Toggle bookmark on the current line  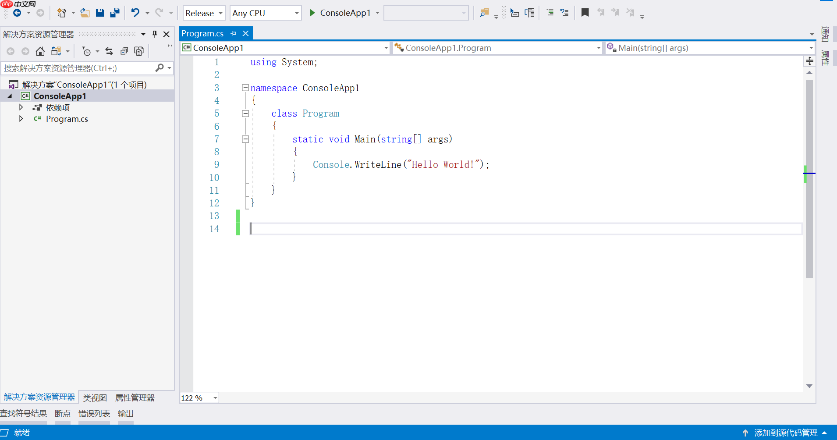coord(585,13)
